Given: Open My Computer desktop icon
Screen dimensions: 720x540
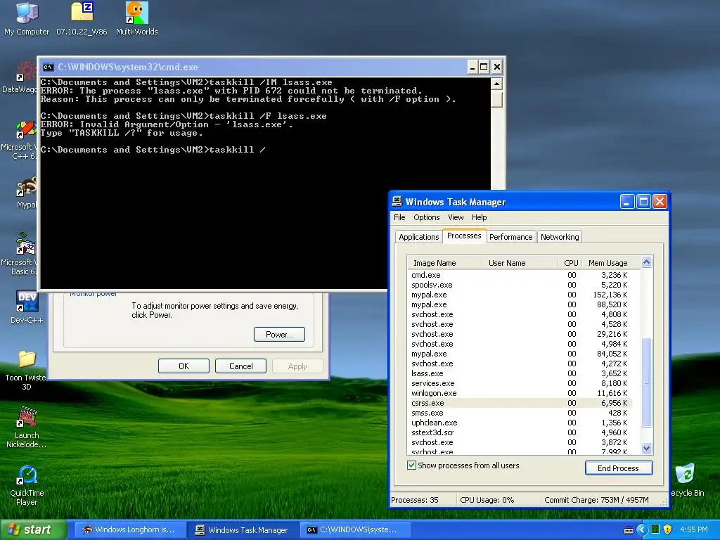Looking at the screenshot, I should point(27,18).
